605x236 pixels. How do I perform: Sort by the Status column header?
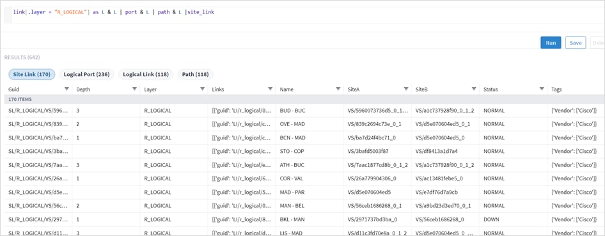(491, 89)
